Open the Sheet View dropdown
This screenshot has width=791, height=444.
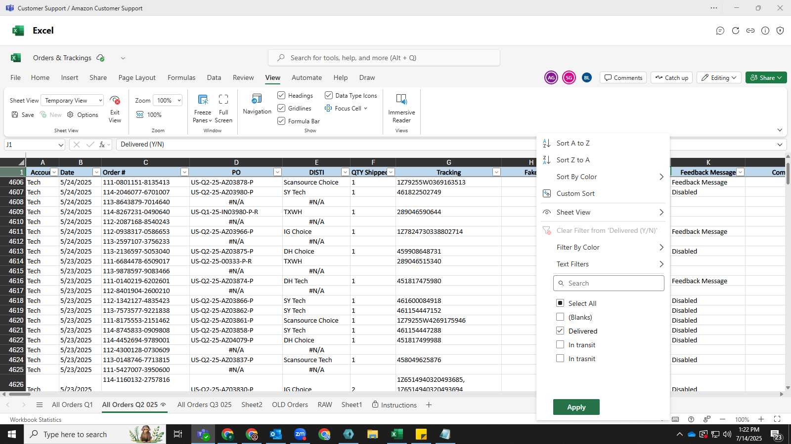[x=72, y=101]
